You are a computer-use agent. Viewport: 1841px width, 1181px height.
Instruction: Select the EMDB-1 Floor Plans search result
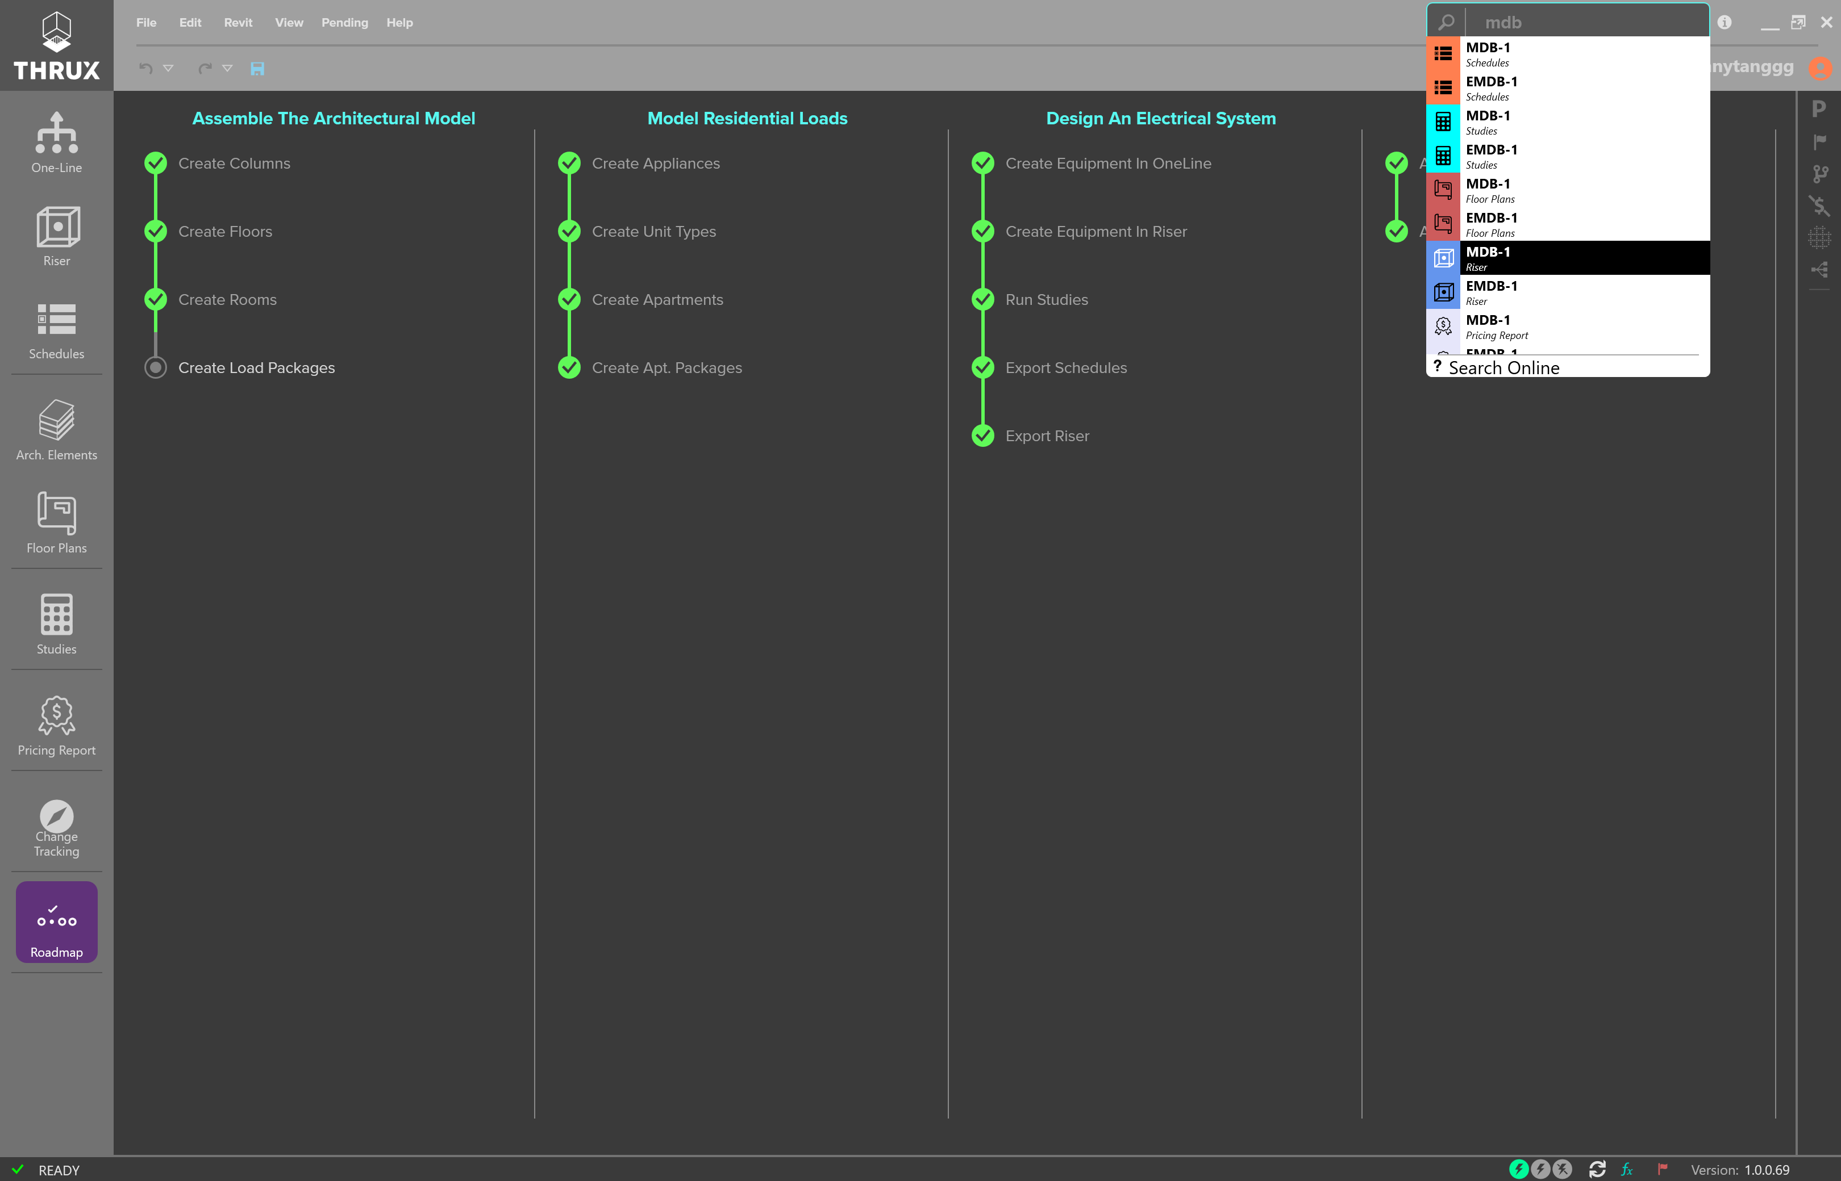[1568, 224]
